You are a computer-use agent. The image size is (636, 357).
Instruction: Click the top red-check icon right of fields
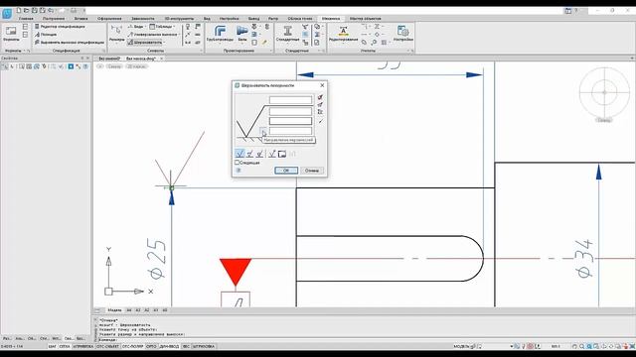(320, 97)
